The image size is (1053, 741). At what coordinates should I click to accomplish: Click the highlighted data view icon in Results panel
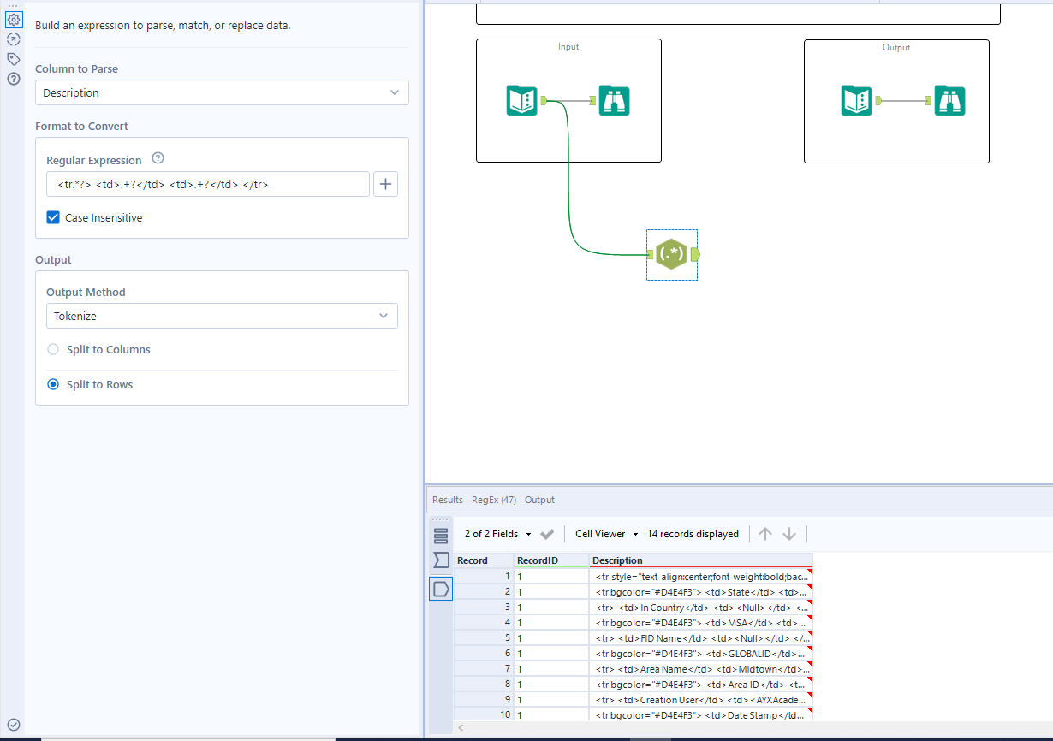441,589
